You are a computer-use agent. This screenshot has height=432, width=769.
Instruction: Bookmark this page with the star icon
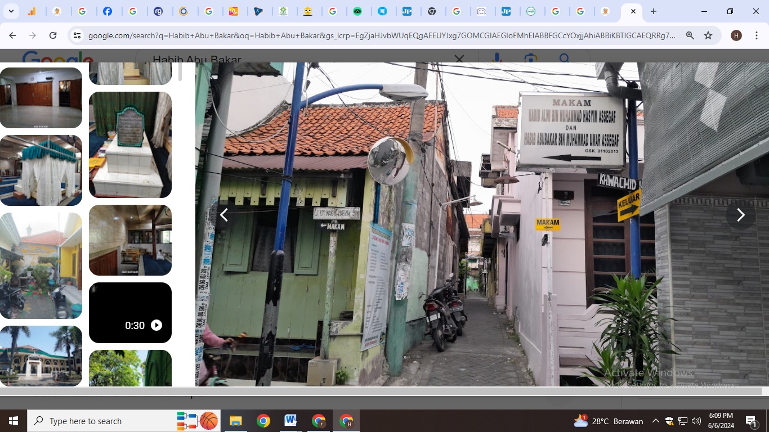[708, 35]
